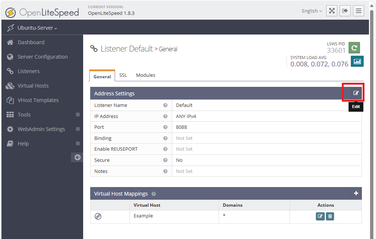Click the Listeners chain icon in sidebar

[x=10, y=71]
